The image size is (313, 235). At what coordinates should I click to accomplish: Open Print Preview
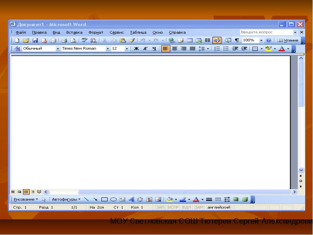pos(73,41)
